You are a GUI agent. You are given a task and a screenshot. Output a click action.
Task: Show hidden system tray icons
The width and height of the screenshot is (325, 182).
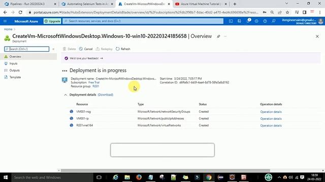pos(279,177)
